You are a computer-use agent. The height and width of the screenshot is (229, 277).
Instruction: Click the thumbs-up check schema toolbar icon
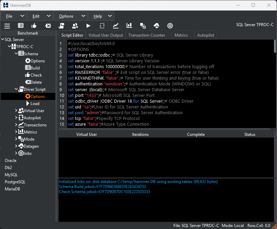34,26
